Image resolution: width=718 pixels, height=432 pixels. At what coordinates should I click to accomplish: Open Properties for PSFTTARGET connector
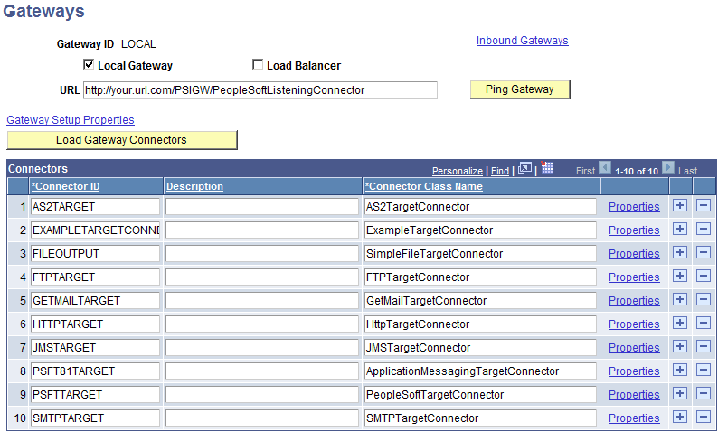coord(634,394)
